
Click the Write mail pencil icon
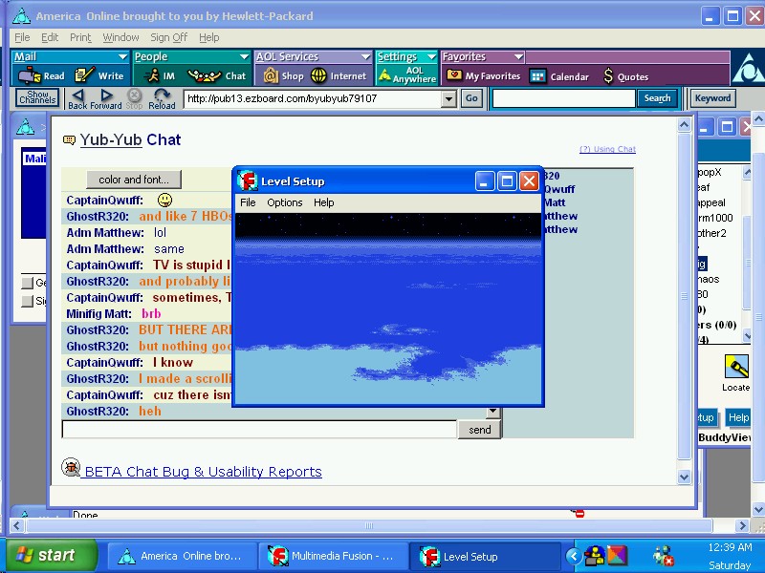(84, 75)
